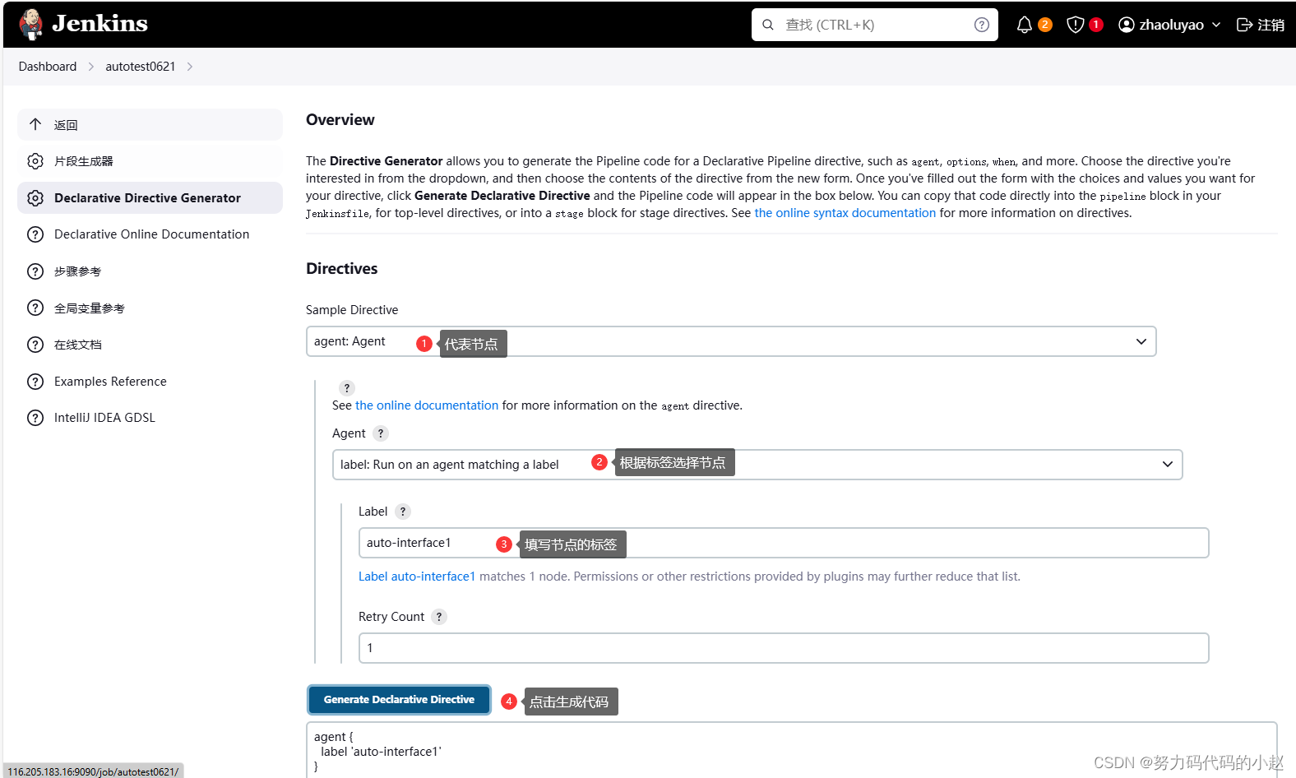This screenshot has width=1296, height=778.
Task: Open the security shield warning icon
Action: [1075, 25]
